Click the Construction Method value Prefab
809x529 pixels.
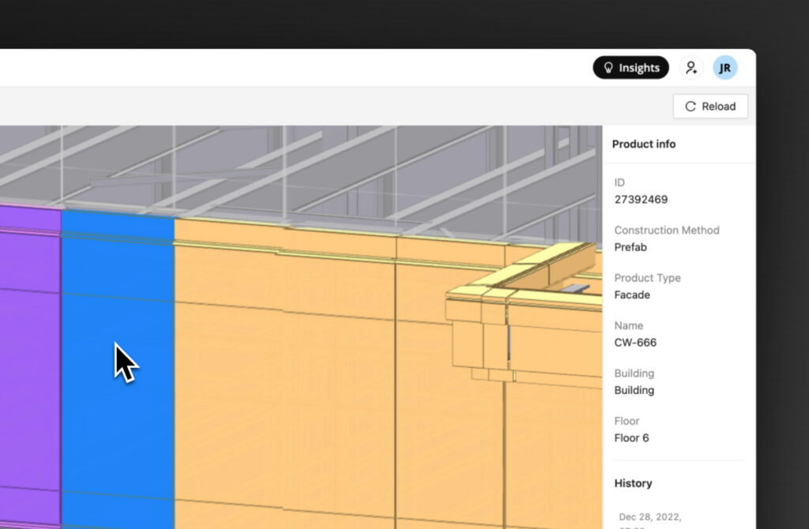tap(630, 247)
